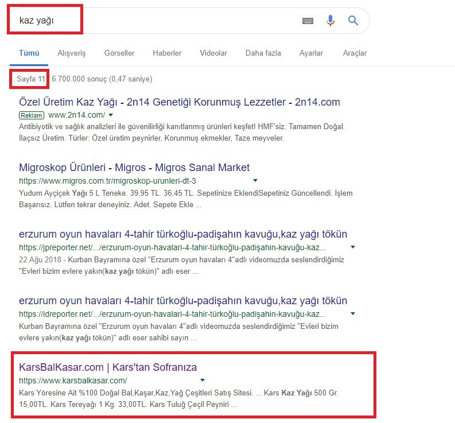The width and height of the screenshot is (455, 423).
Task: Open 'KarsBalKasar.com | Kars'tan Sofranıza' result
Action: (108, 367)
